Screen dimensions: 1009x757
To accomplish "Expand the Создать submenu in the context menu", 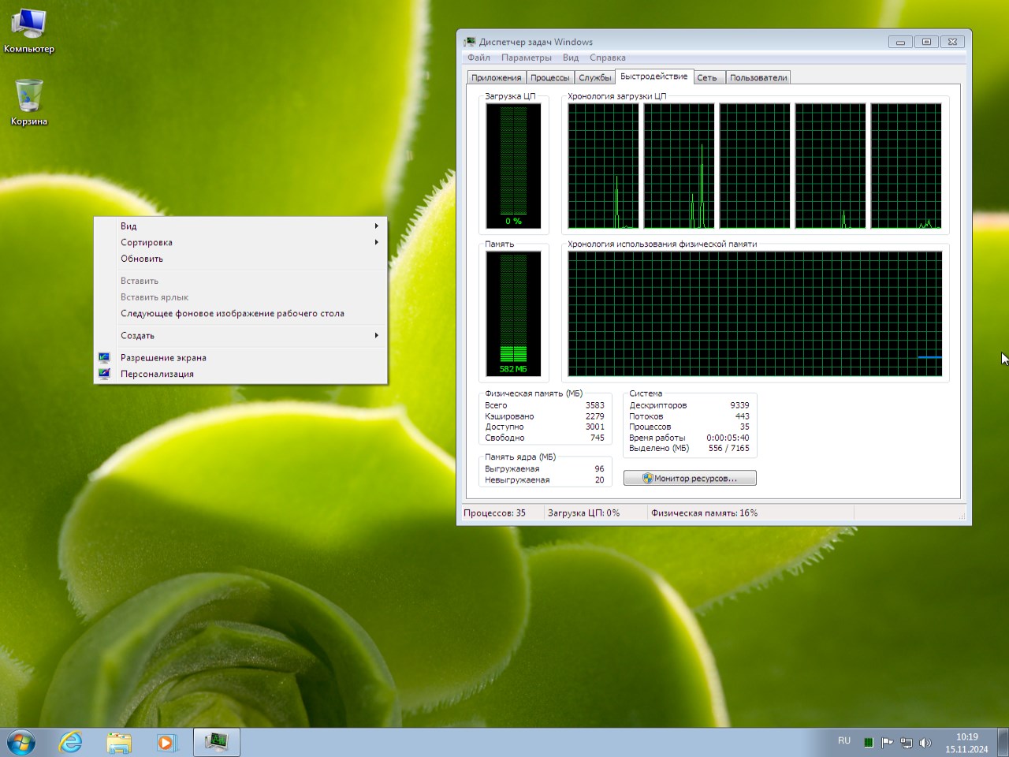I will tap(240, 335).
